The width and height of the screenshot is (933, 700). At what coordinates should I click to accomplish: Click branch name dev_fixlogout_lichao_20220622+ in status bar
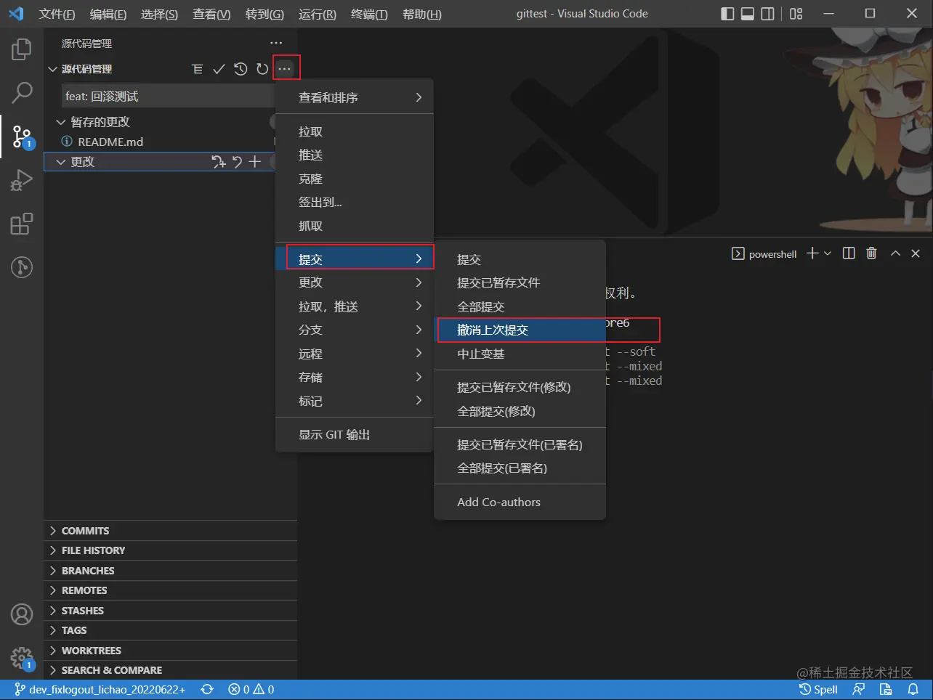point(100,689)
